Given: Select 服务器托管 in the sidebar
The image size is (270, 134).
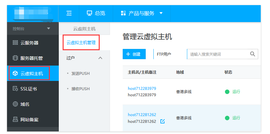Looking at the screenshot, I should point(33,58).
